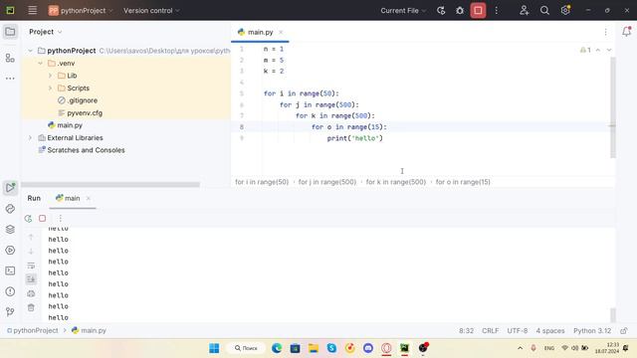This screenshot has width=637, height=358.
Task: Open the Structure tool window icon
Action: click(10, 58)
